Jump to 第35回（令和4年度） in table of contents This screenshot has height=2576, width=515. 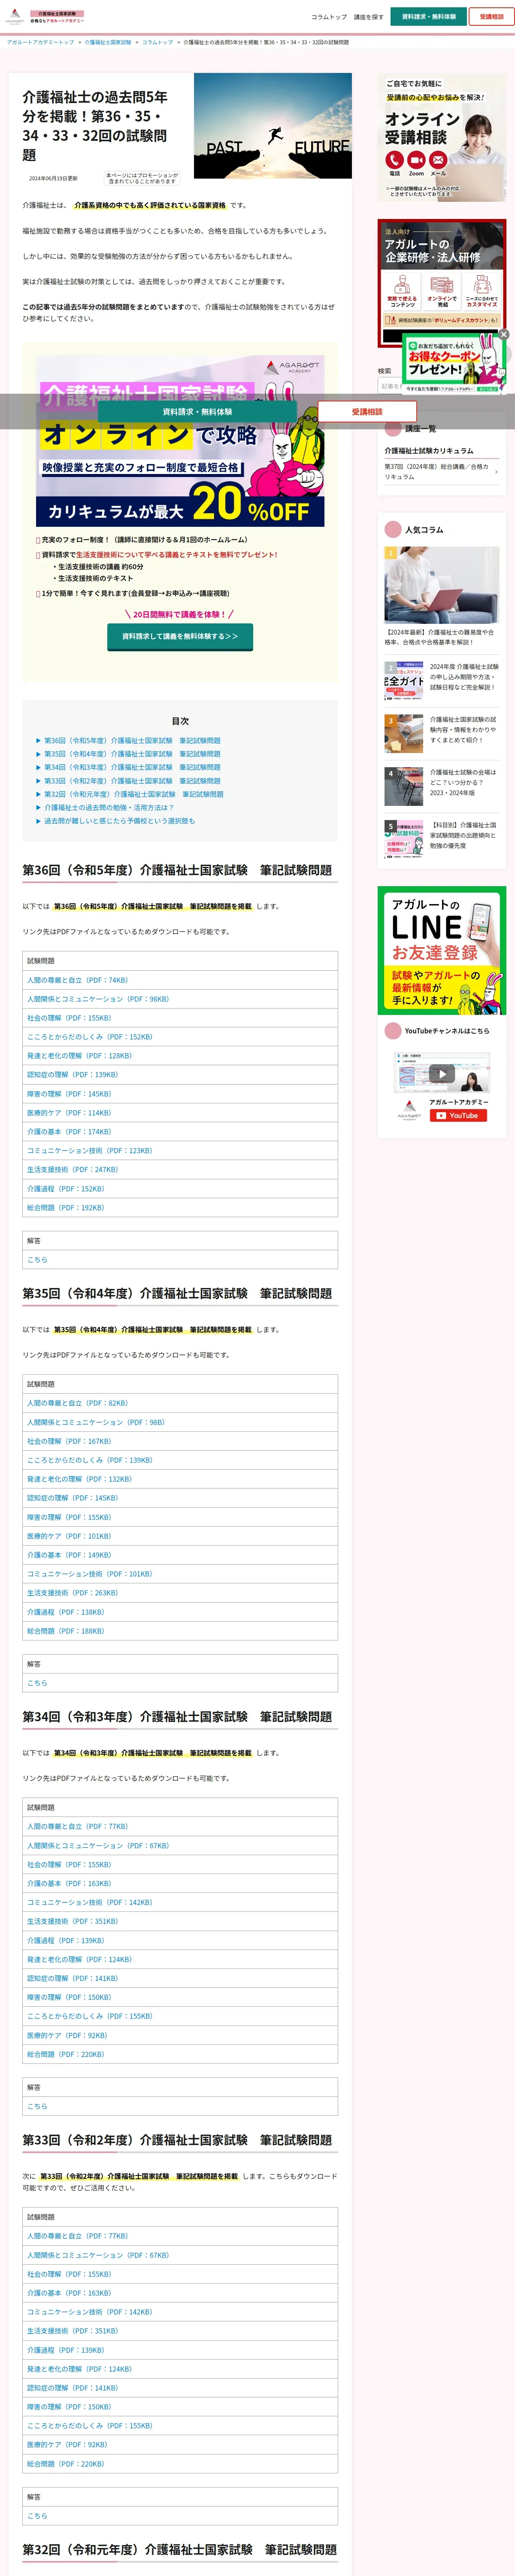pyautogui.click(x=132, y=754)
